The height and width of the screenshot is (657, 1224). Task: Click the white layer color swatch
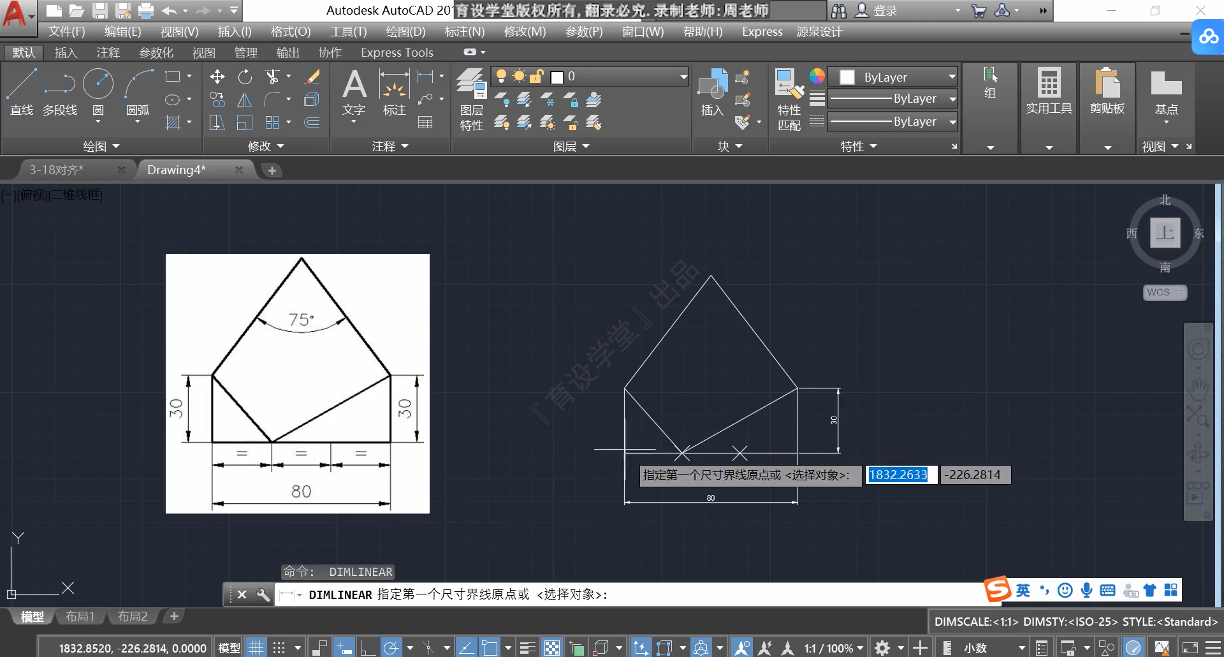[x=557, y=77]
